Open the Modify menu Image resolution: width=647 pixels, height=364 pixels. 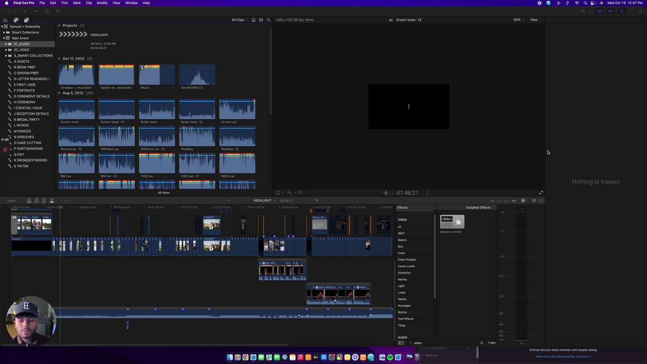tap(102, 3)
